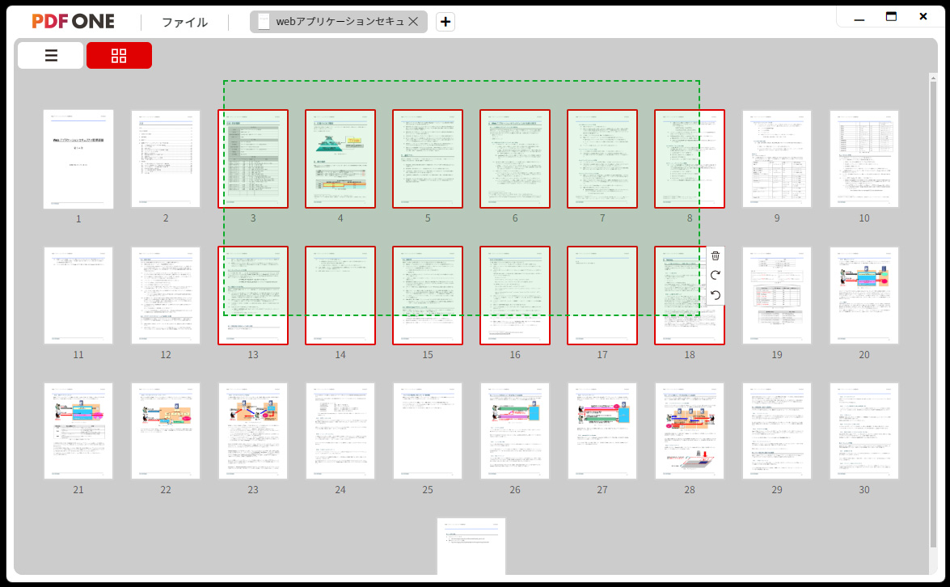950x587 pixels.
Task: Select the page 1 cover thumbnail
Action: click(78, 159)
